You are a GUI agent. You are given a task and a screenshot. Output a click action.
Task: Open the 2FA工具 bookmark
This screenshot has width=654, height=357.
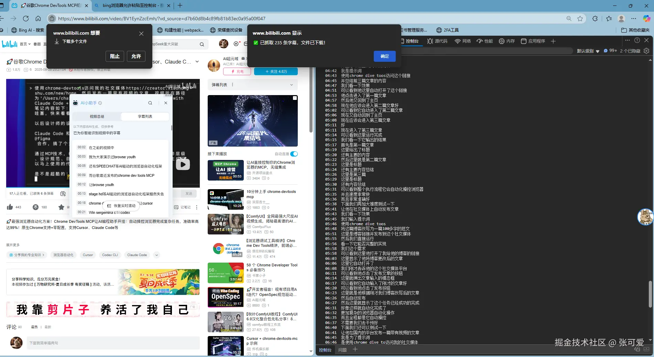(x=448, y=30)
